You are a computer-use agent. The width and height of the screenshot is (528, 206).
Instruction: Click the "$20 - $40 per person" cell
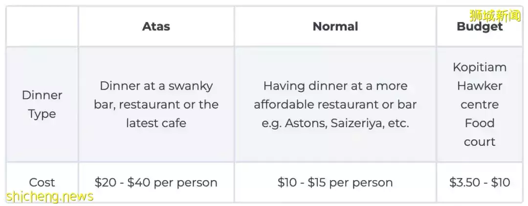pos(156,183)
